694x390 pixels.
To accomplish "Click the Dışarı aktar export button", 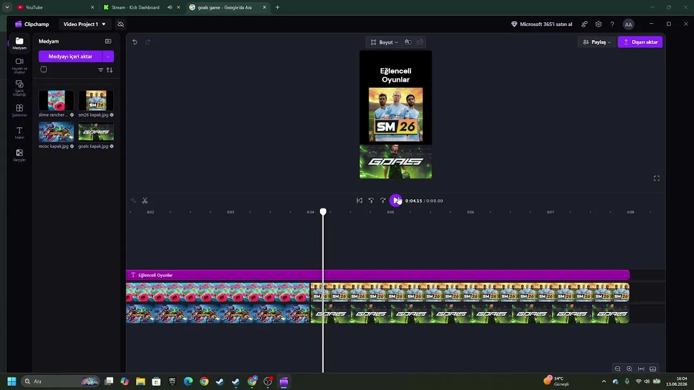I will click(x=640, y=42).
